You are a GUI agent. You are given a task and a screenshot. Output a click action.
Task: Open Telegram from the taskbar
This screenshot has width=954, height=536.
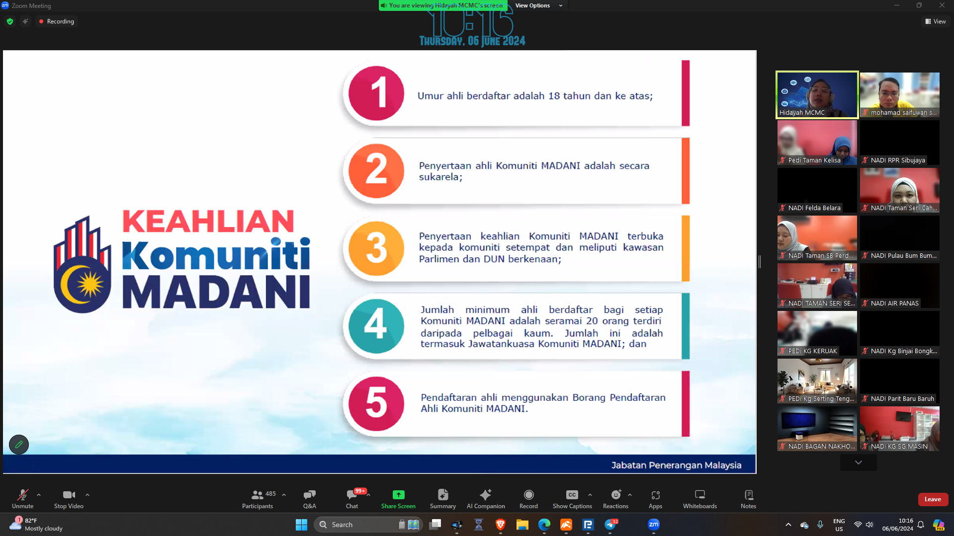[x=610, y=525]
